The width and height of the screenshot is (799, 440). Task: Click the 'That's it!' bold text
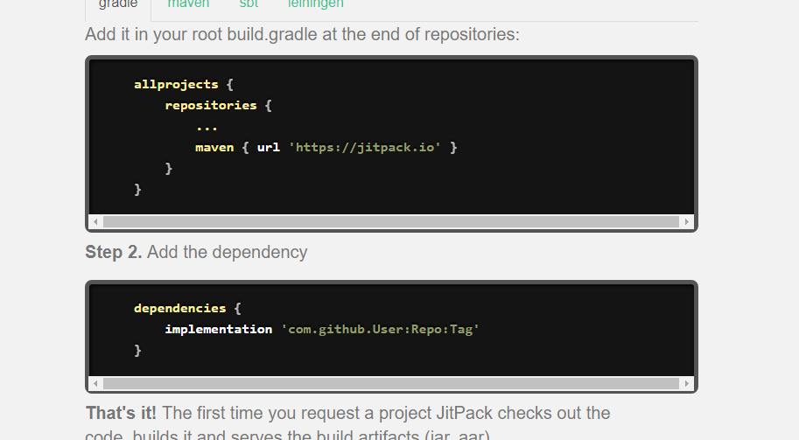click(121, 413)
